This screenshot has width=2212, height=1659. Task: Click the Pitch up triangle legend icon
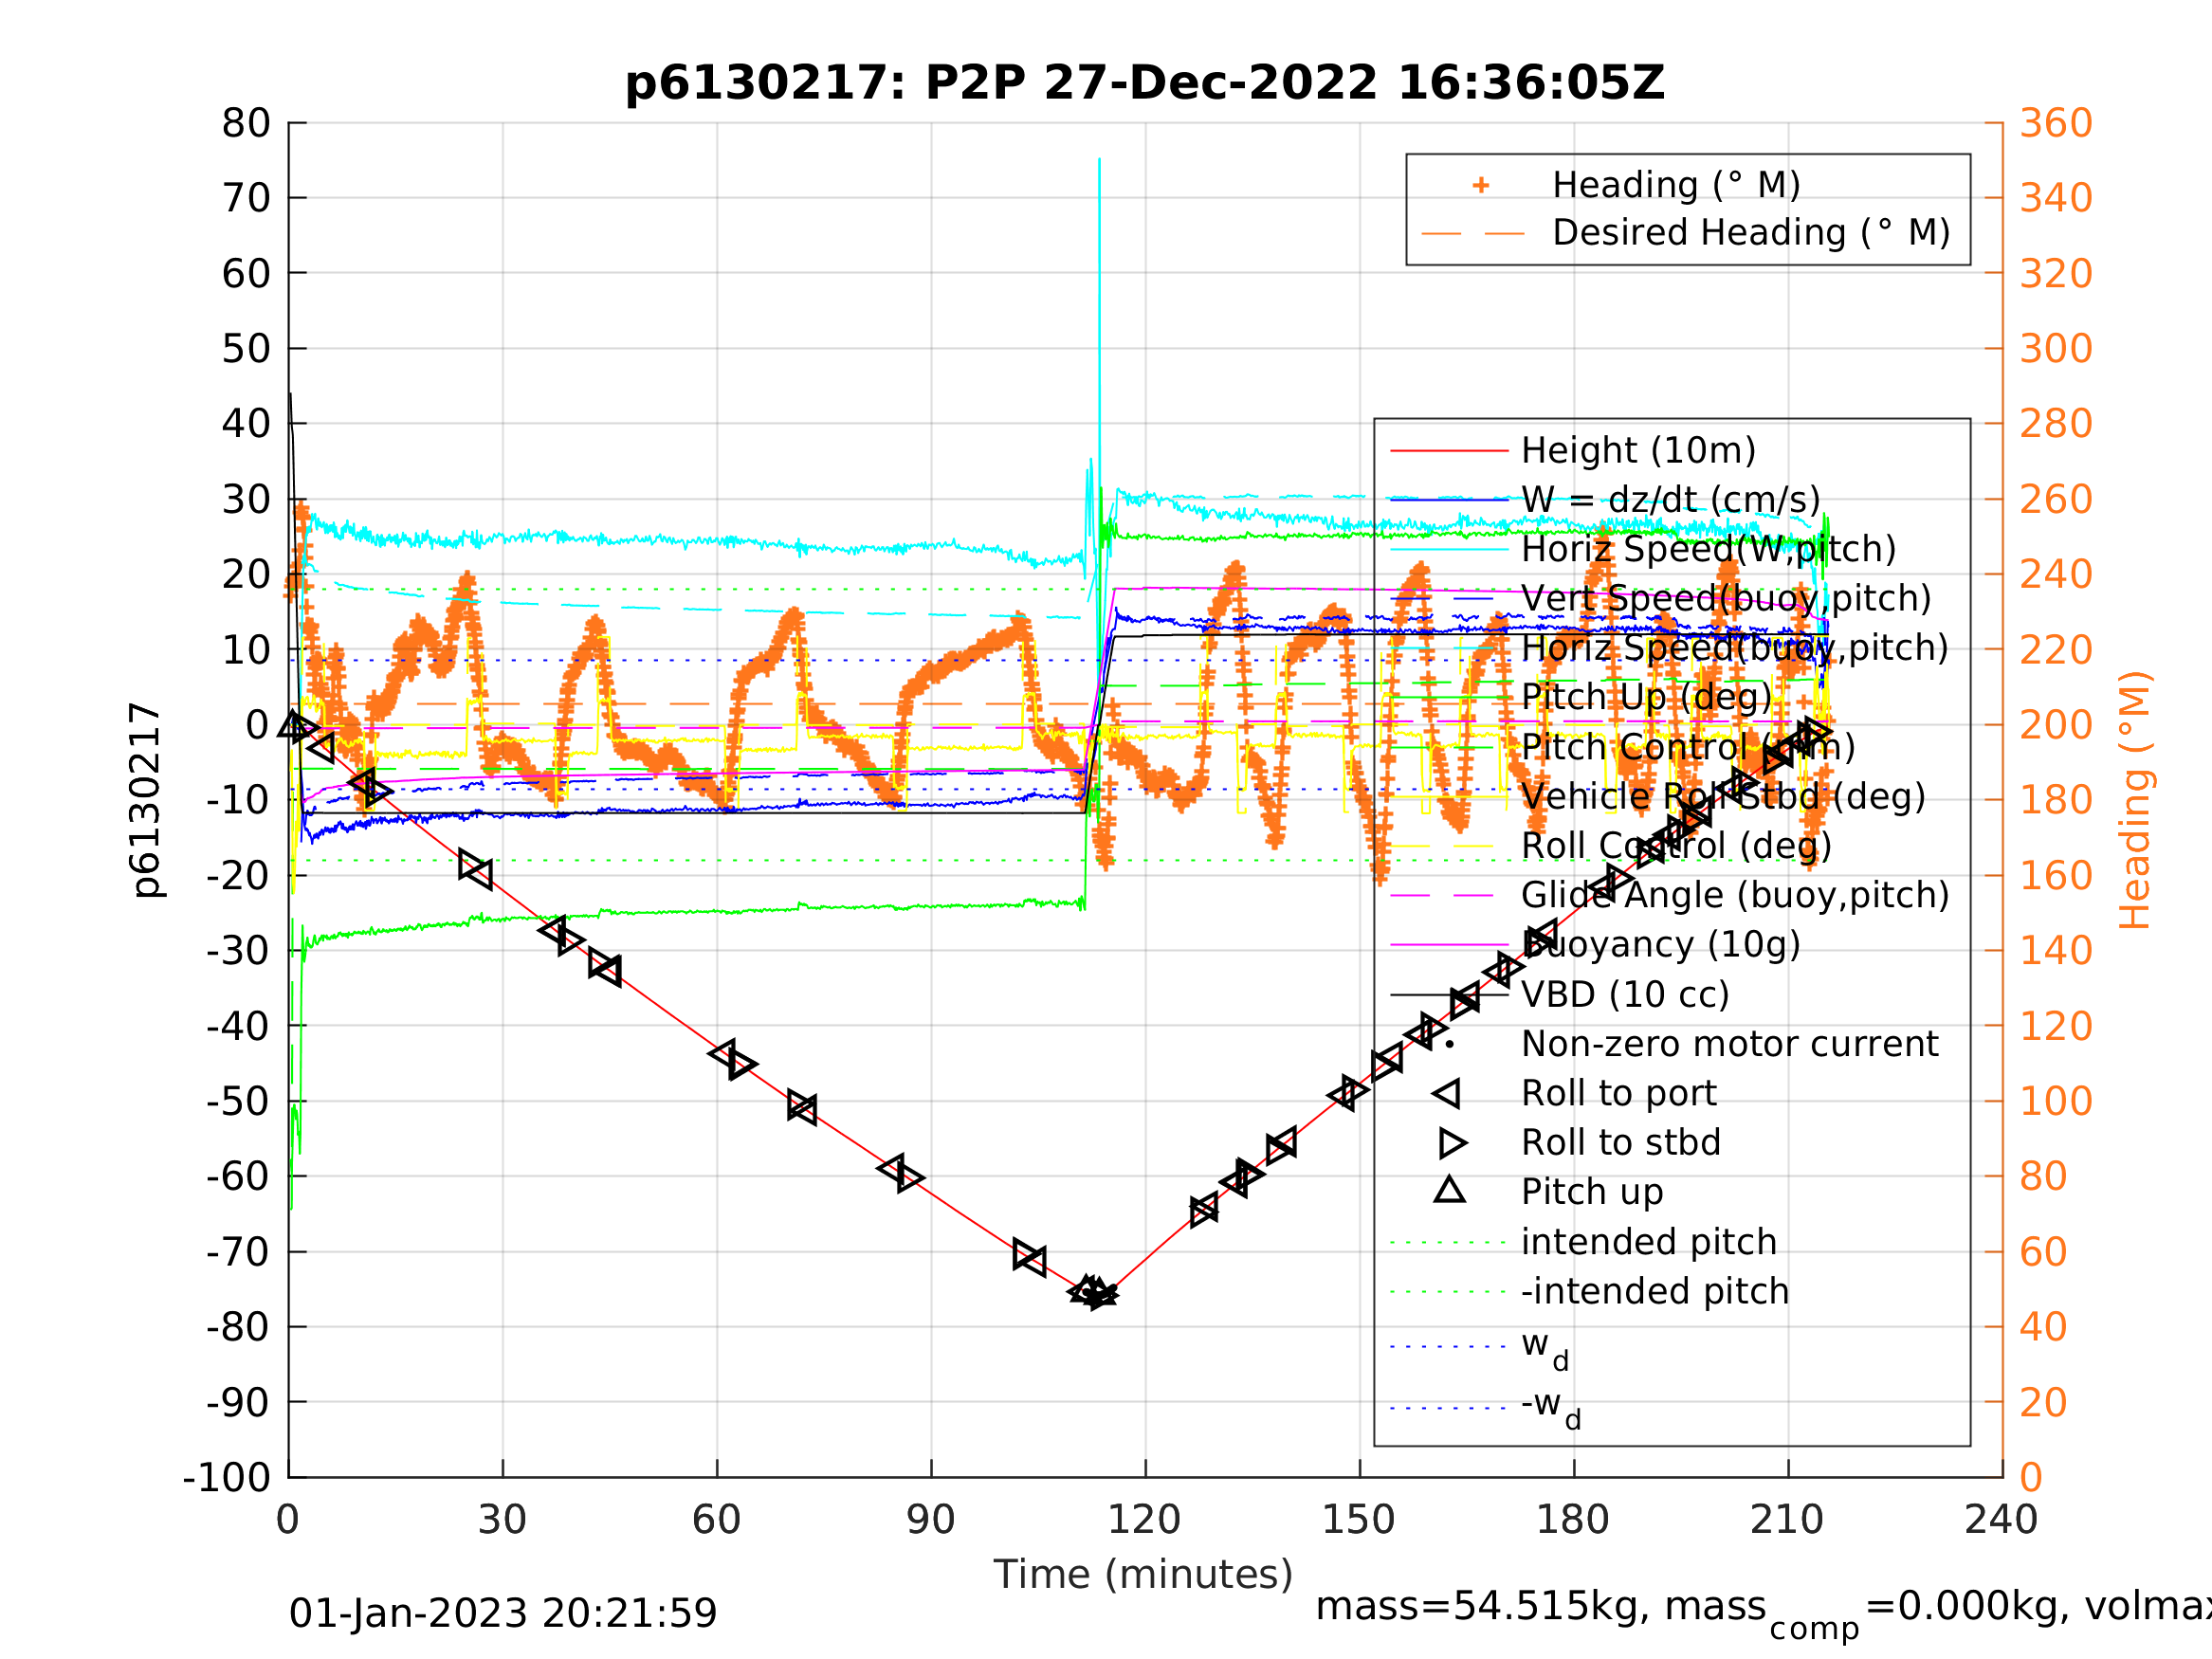tap(1449, 1189)
